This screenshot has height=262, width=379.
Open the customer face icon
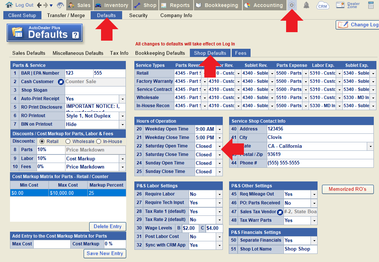(x=60, y=5)
